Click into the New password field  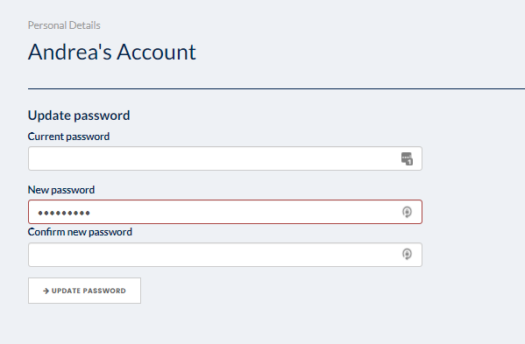click(x=225, y=212)
